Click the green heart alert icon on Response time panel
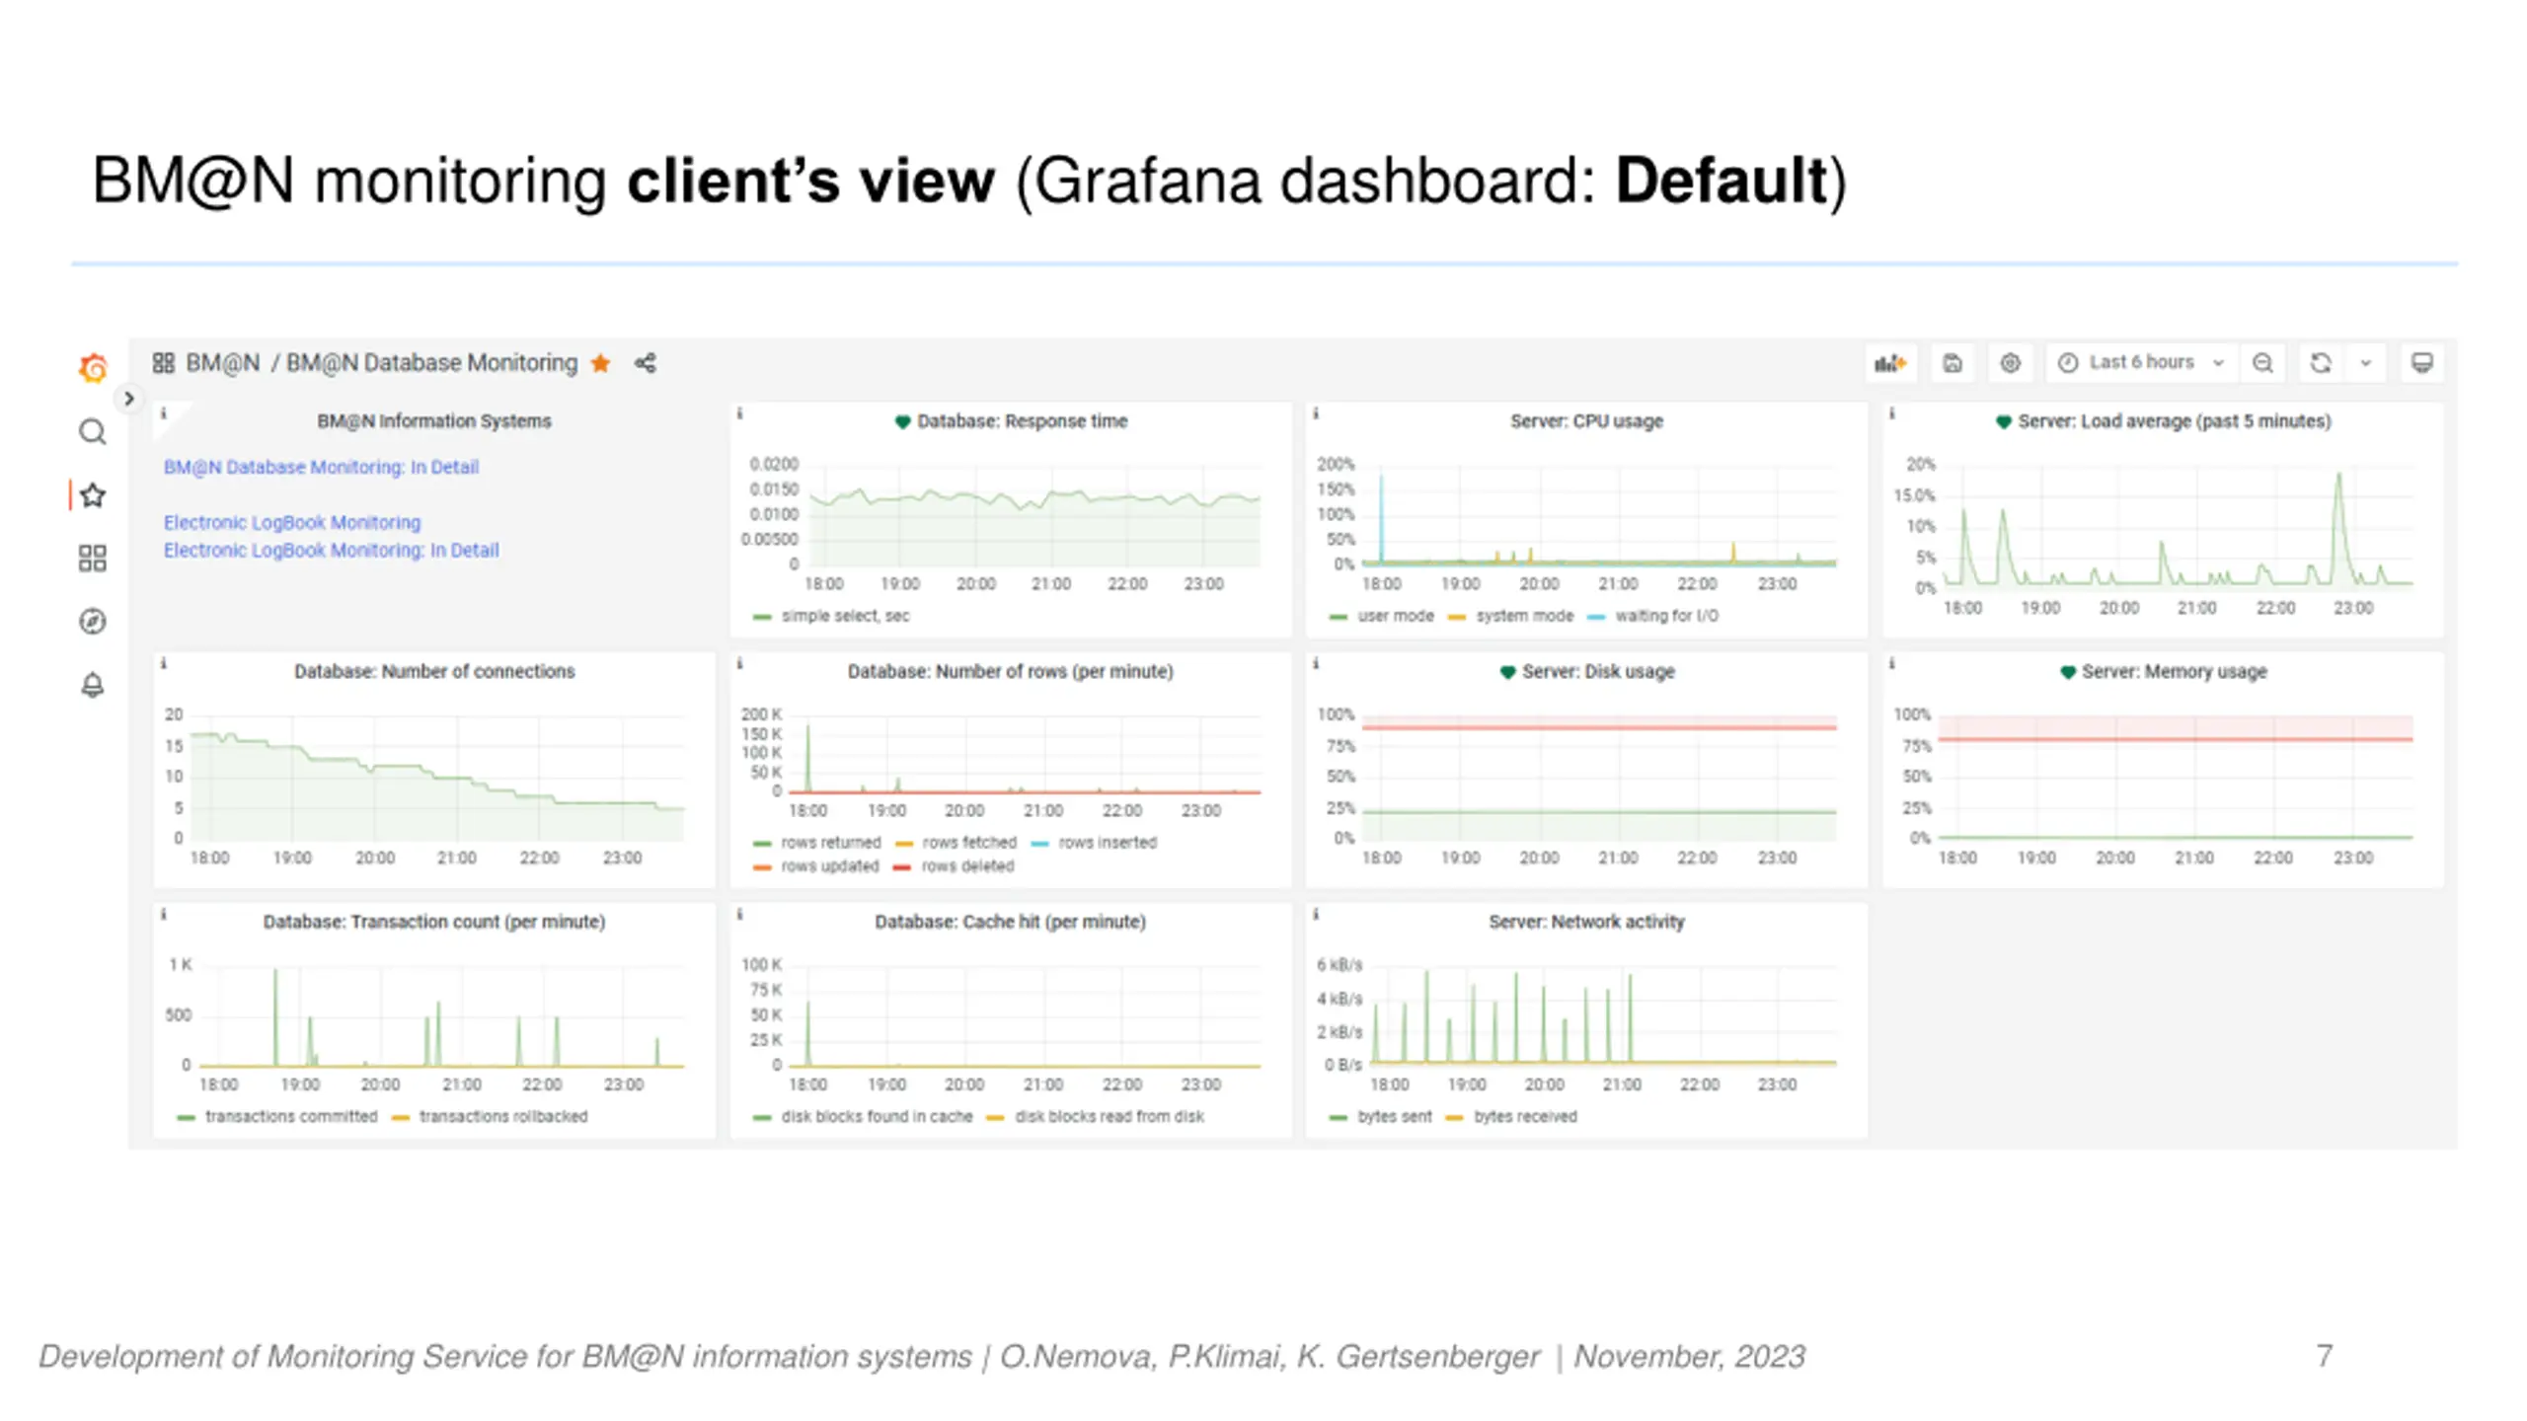 pyautogui.click(x=902, y=421)
